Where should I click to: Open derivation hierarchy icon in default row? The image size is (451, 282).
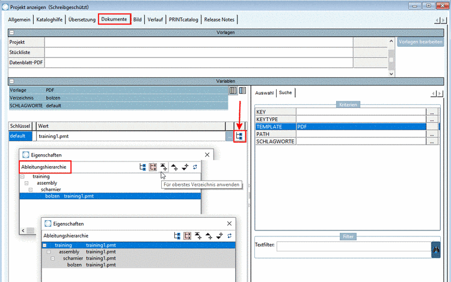pos(239,136)
